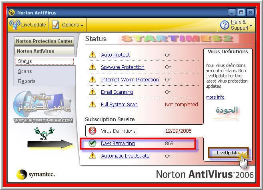Select the Norton Protection Center tab
The height and width of the screenshot is (190, 263).
point(44,41)
